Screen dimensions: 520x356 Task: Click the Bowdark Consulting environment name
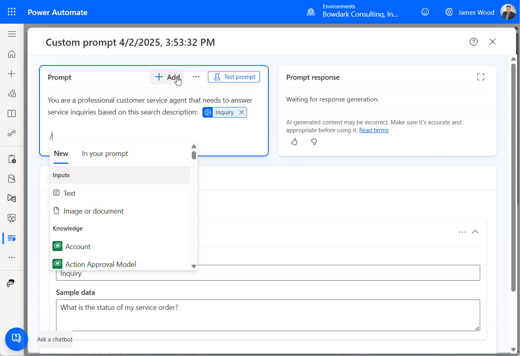pyautogui.click(x=360, y=15)
